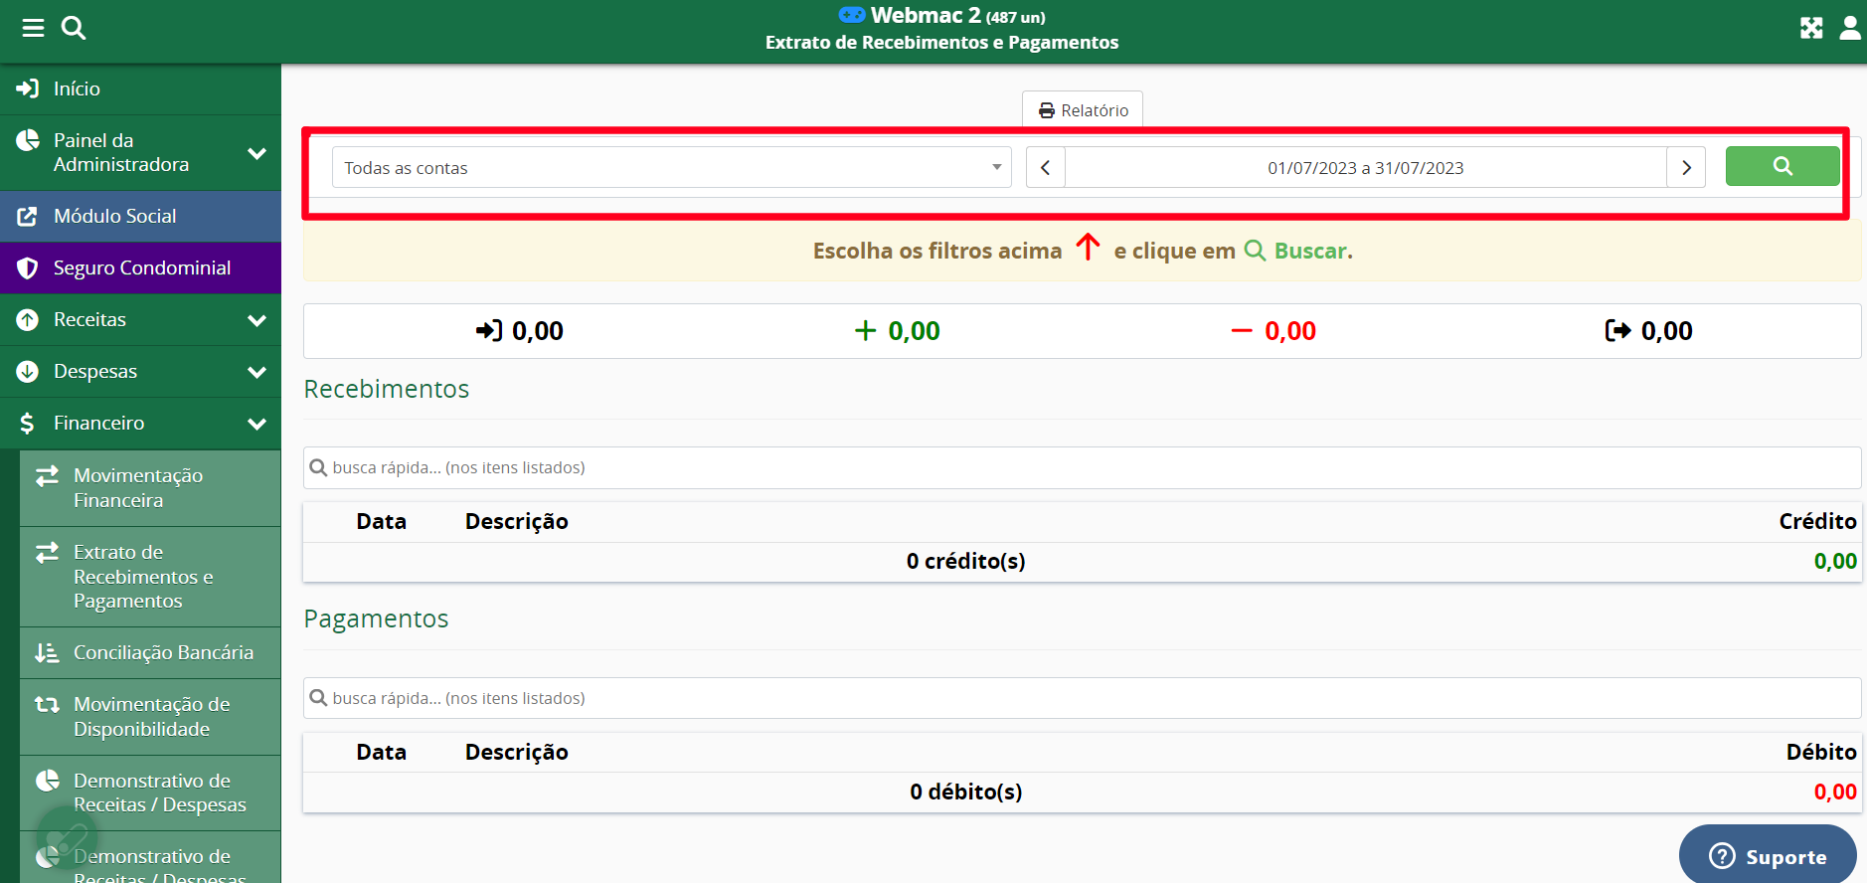Click the opening balance arrow icon

tap(489, 330)
